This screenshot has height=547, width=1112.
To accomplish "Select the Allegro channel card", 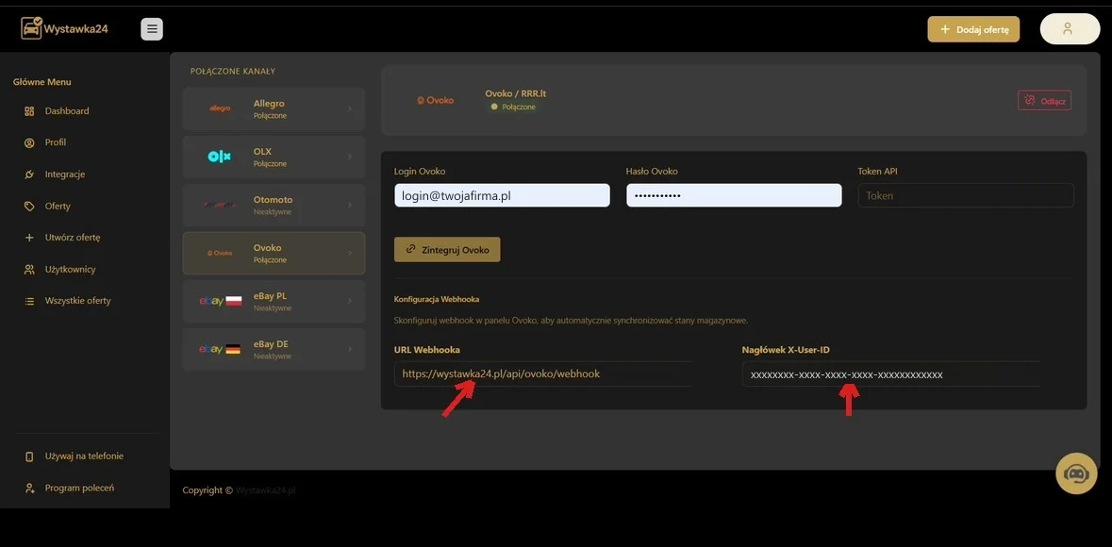I will point(274,108).
